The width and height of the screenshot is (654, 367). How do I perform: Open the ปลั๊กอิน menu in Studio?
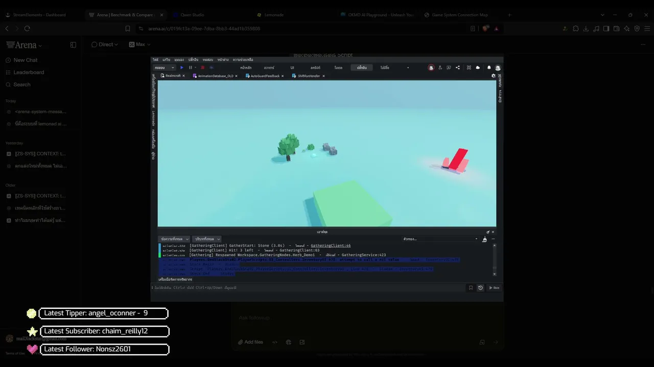[193, 60]
